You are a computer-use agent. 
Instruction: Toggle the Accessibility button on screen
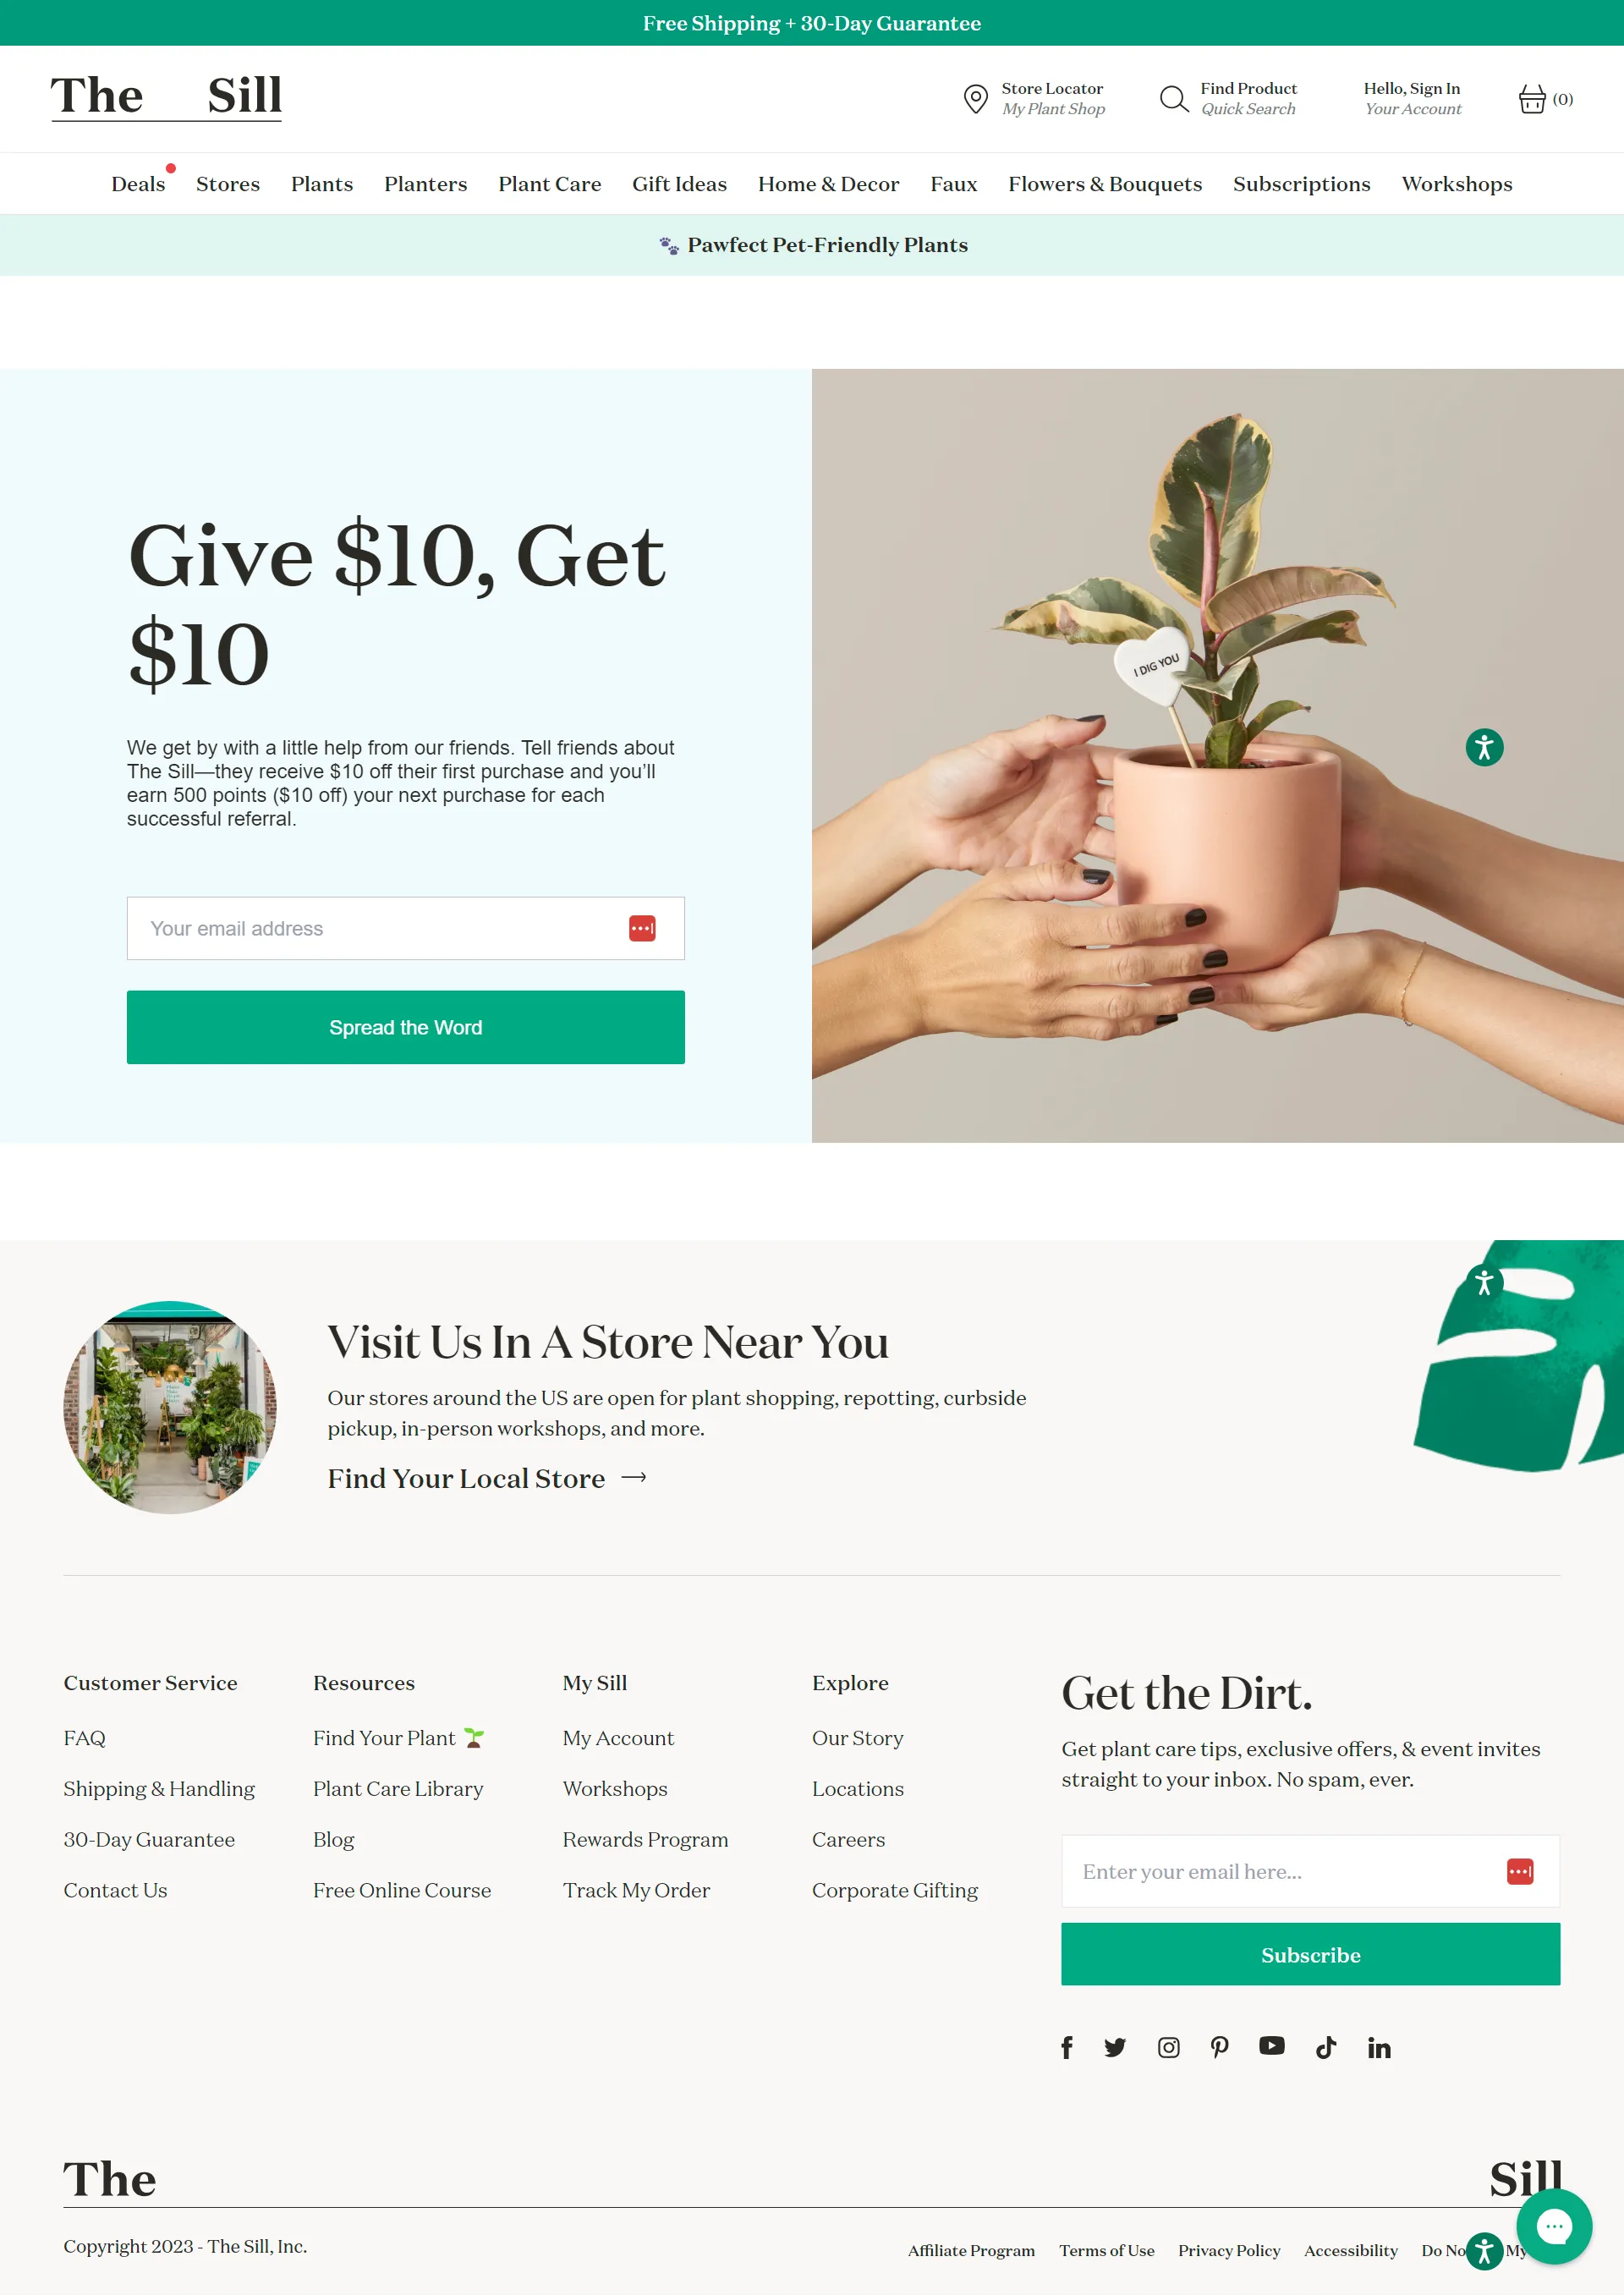(x=1482, y=747)
